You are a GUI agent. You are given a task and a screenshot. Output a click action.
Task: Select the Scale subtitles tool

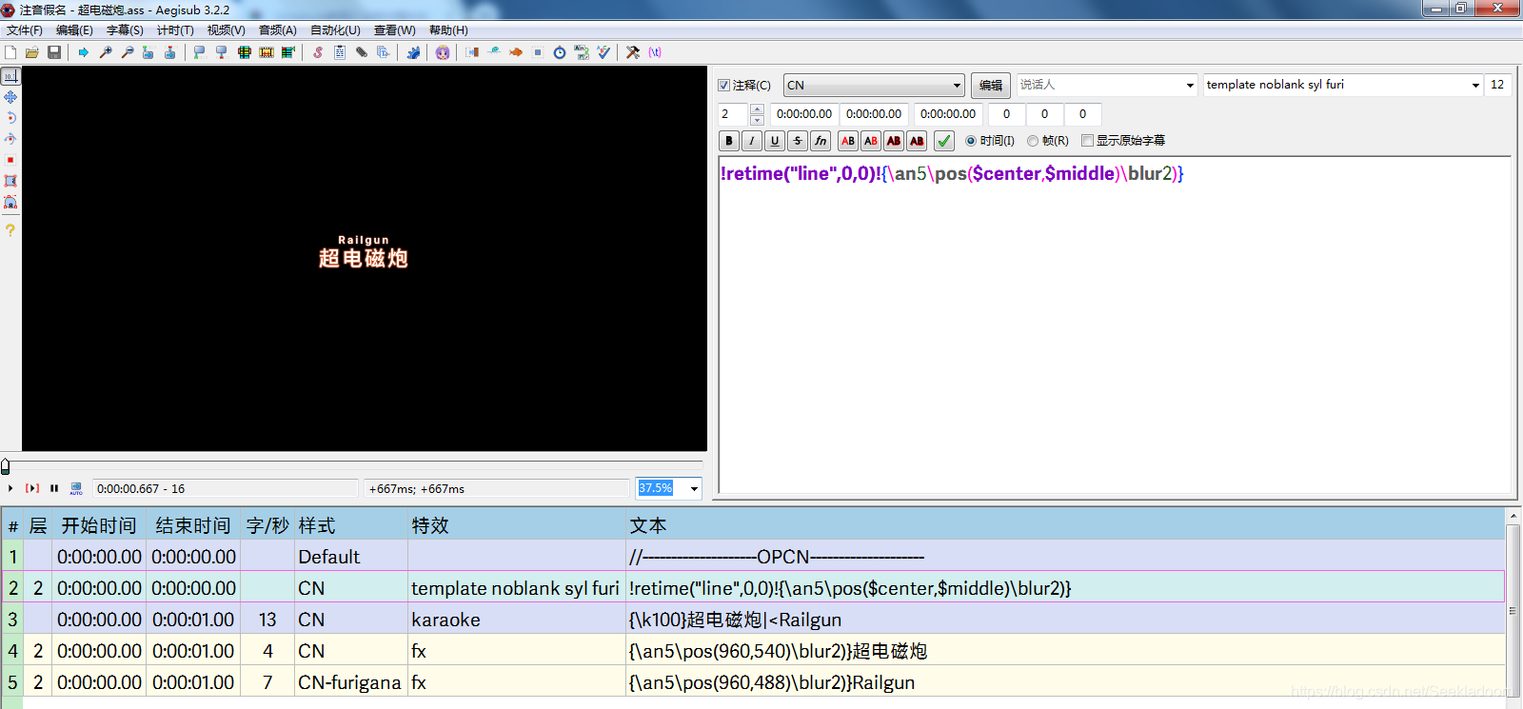click(x=10, y=160)
